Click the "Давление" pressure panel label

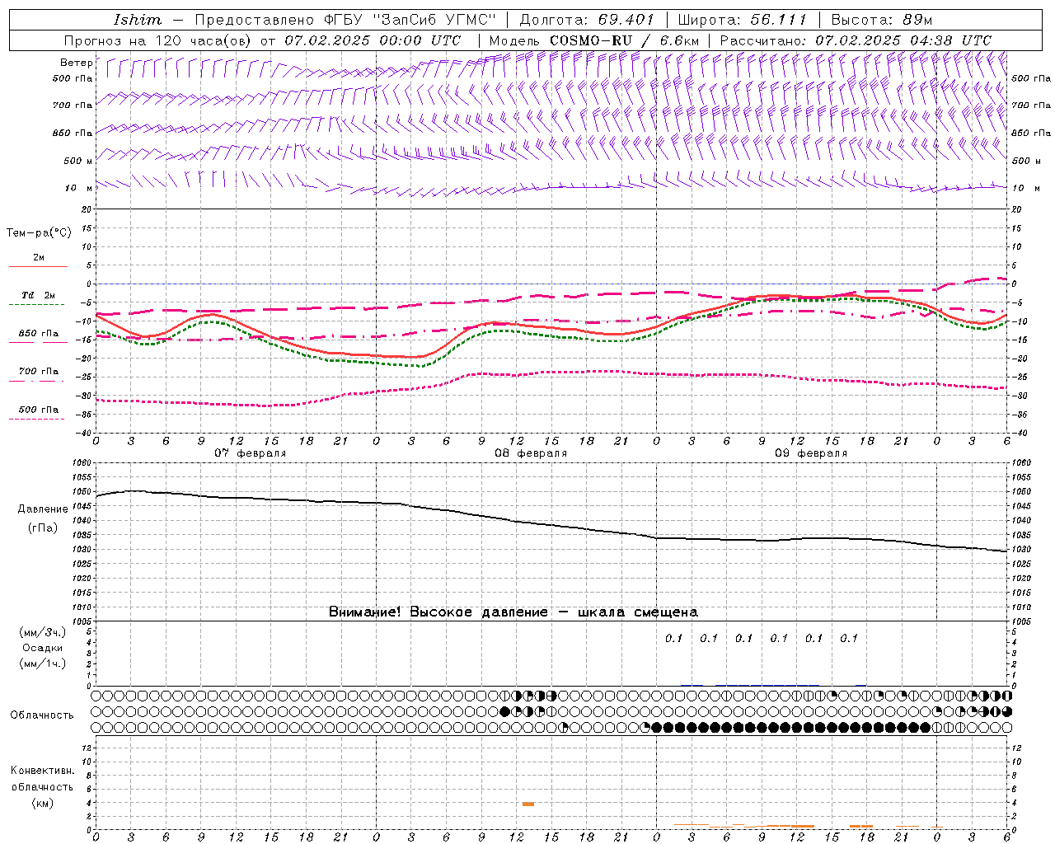coord(43,509)
